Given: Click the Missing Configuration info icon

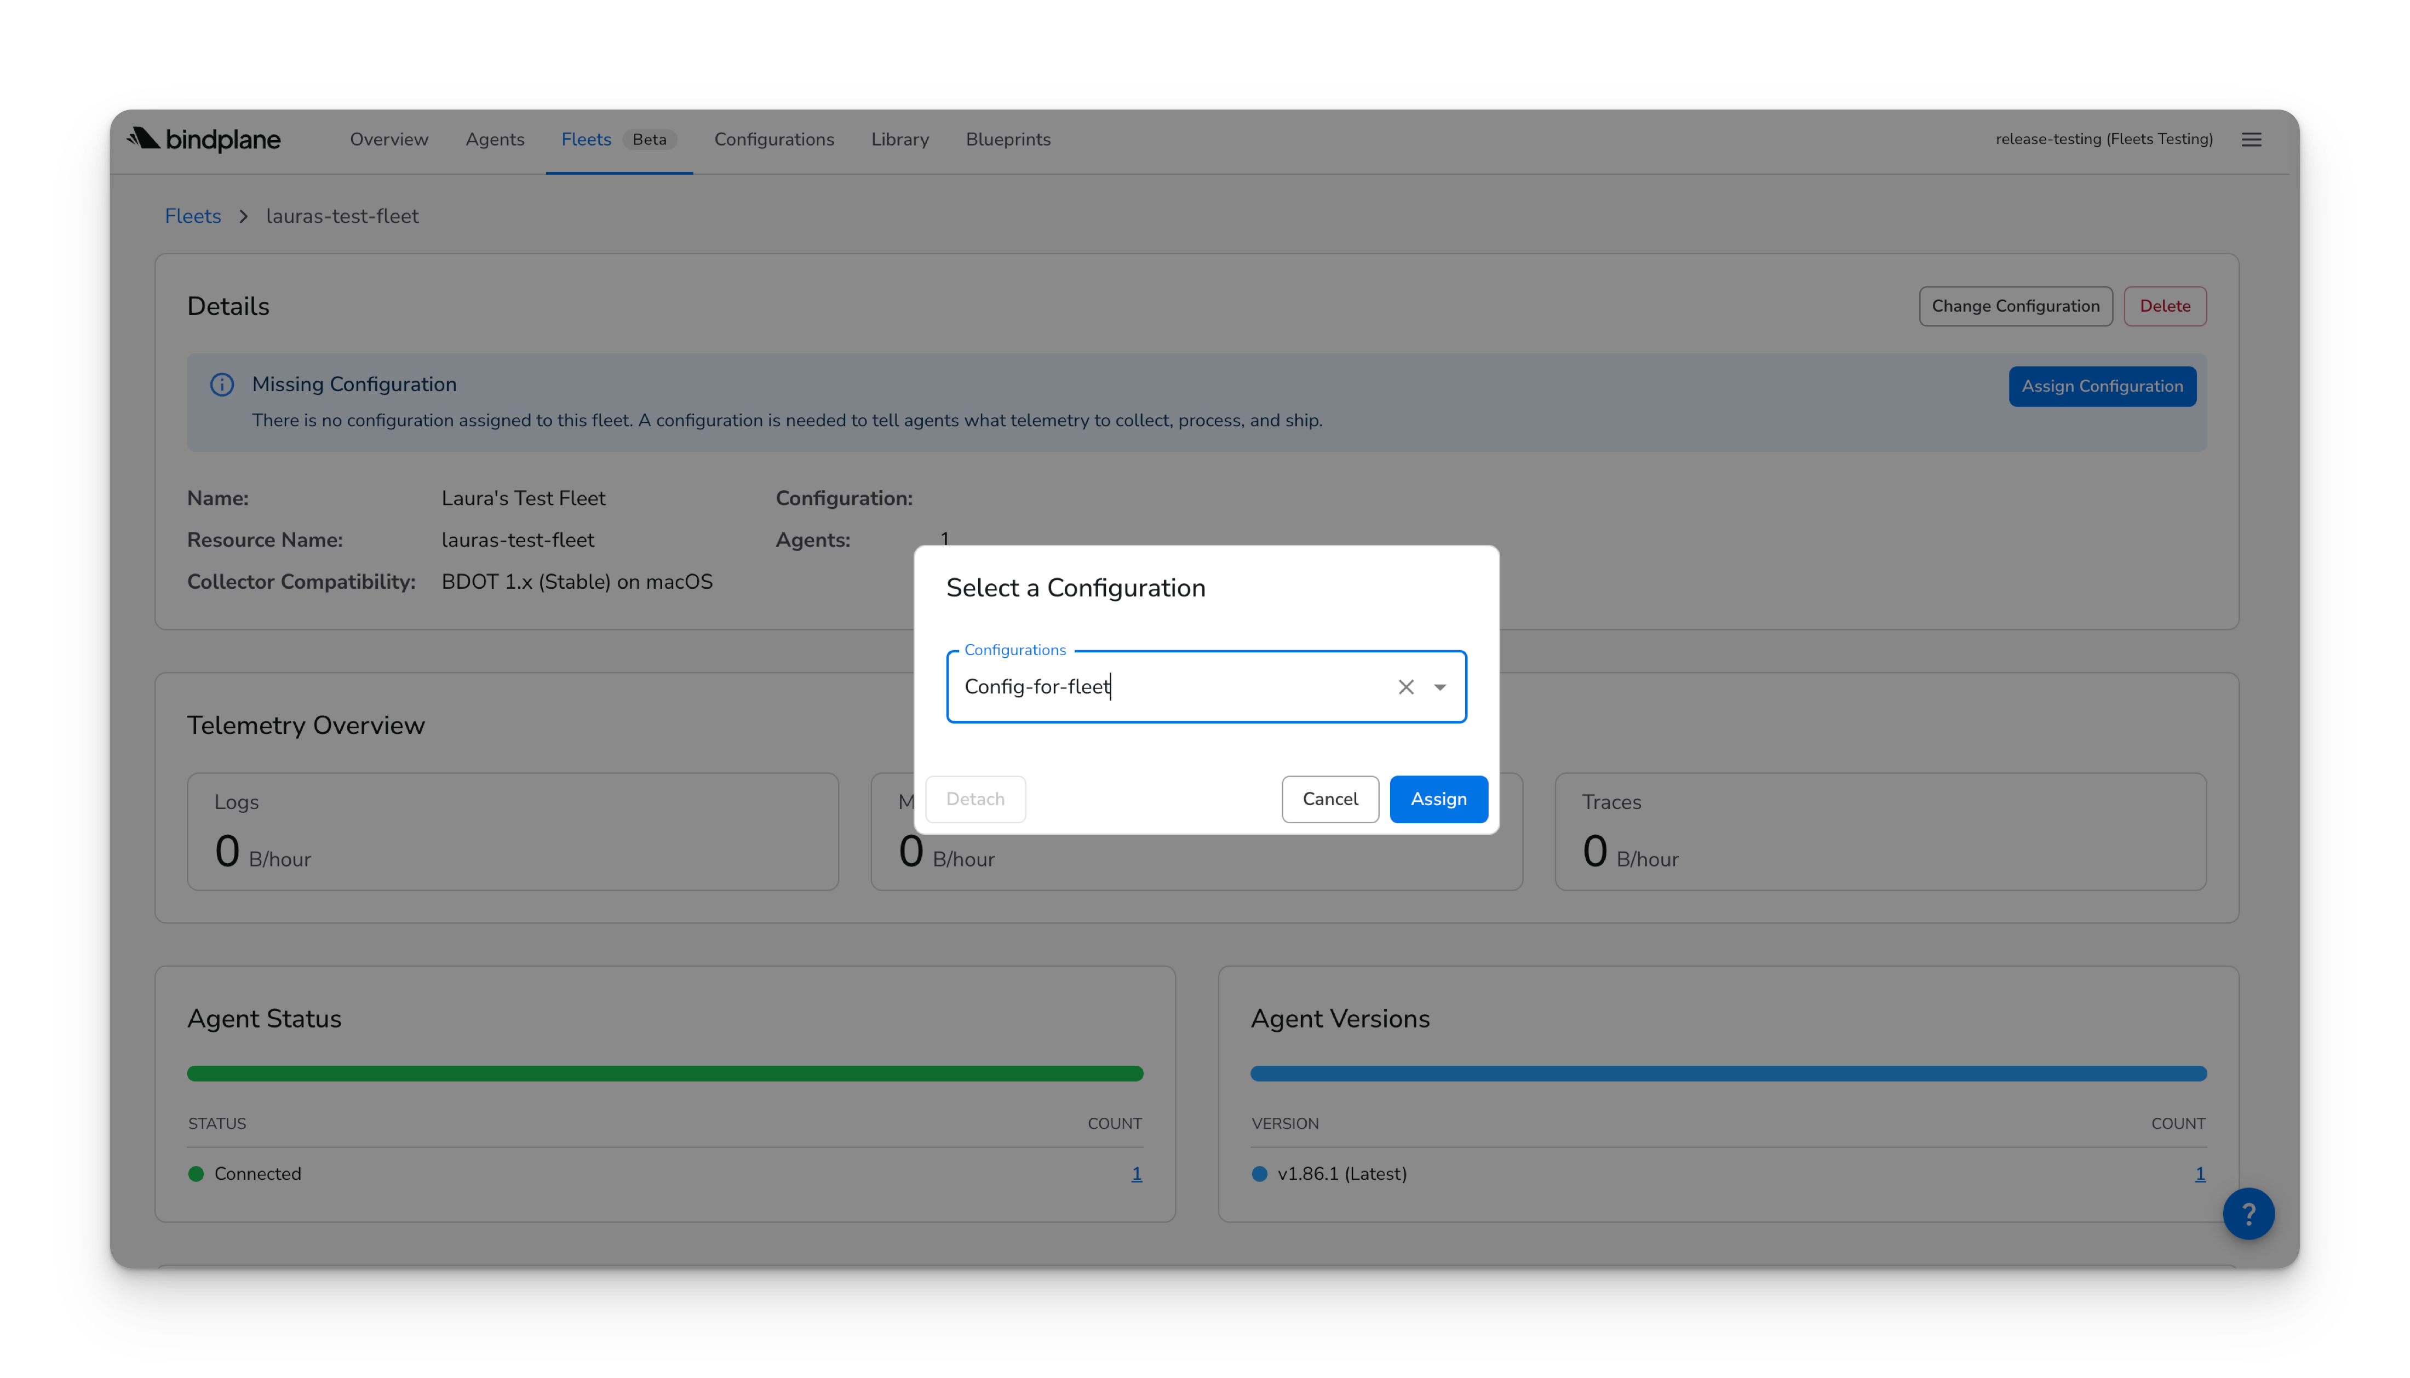Looking at the screenshot, I should (222, 384).
